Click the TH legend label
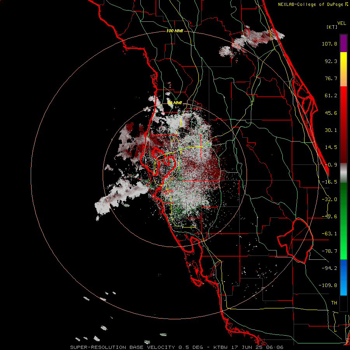Viewport: 350px width, 350px height. (334, 303)
